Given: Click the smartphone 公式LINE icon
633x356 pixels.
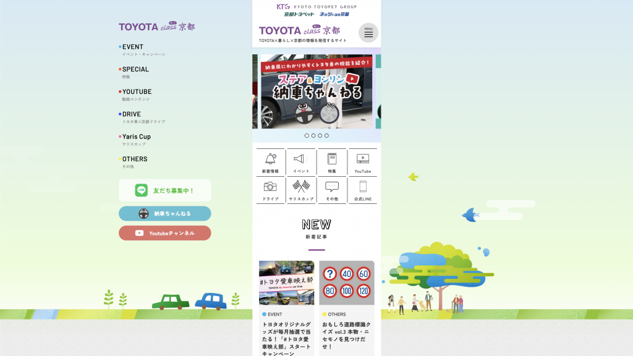Looking at the screenshot, I should 363,190.
